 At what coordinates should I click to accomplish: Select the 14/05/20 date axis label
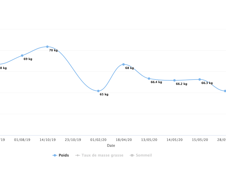(175, 140)
